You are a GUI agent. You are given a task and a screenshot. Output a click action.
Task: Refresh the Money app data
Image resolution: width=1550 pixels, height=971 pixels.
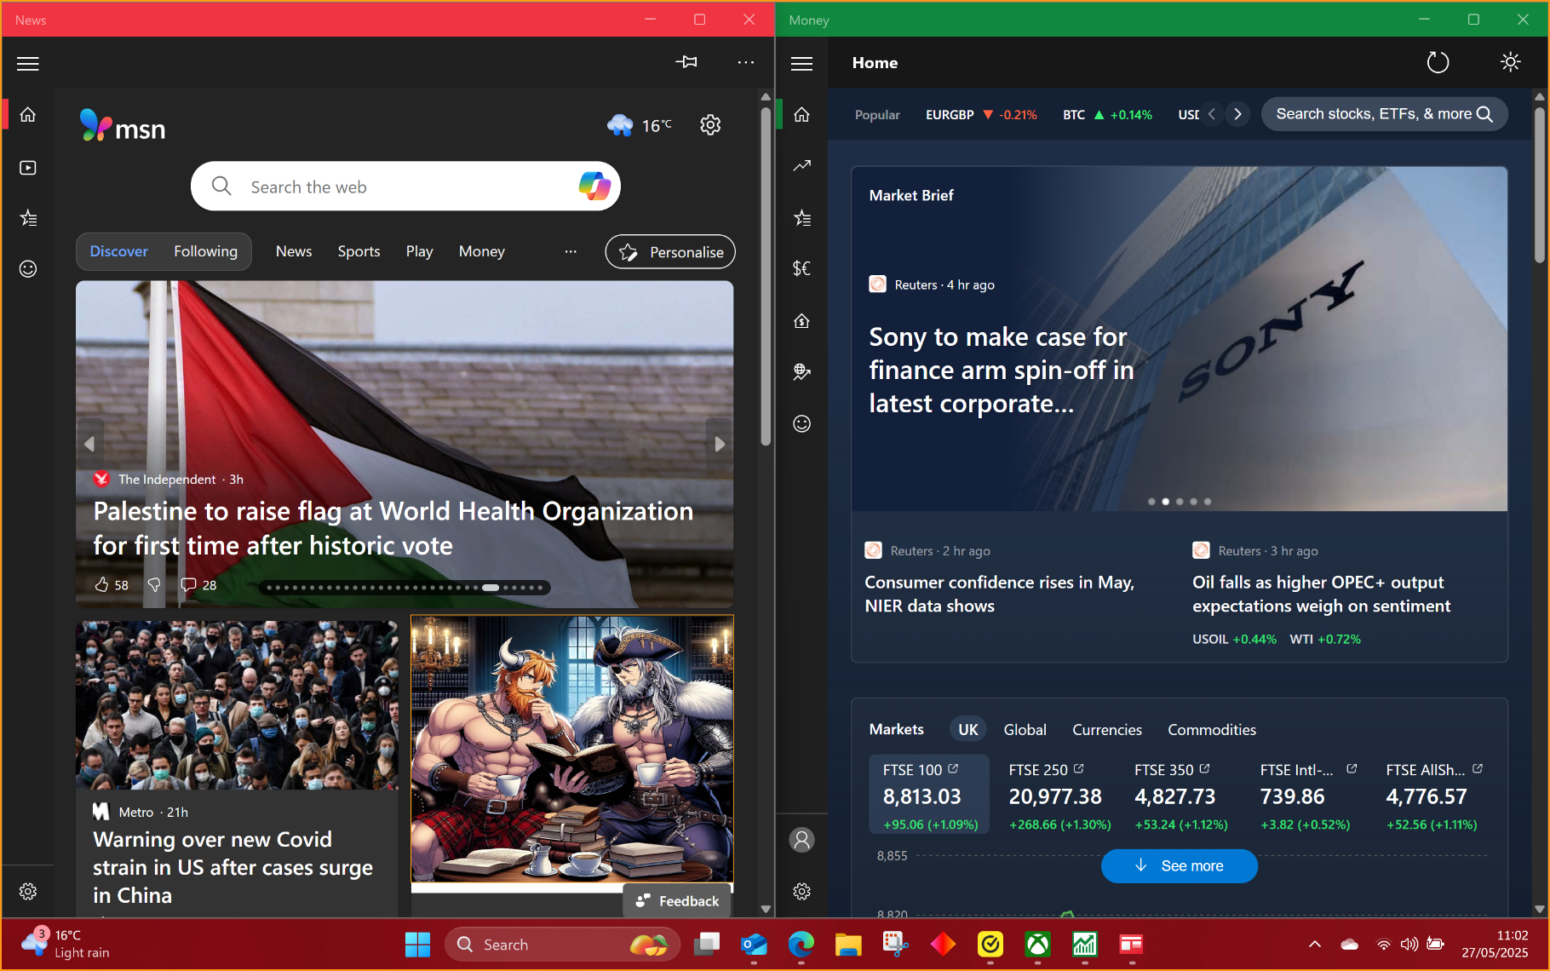pos(1438,62)
